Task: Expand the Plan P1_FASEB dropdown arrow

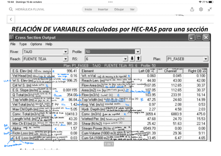Action: pyautogui.click(x=206, y=59)
